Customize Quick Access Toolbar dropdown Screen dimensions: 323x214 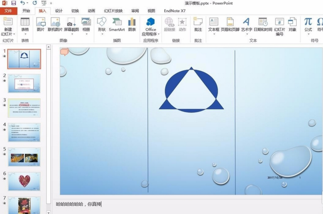(51, 3)
